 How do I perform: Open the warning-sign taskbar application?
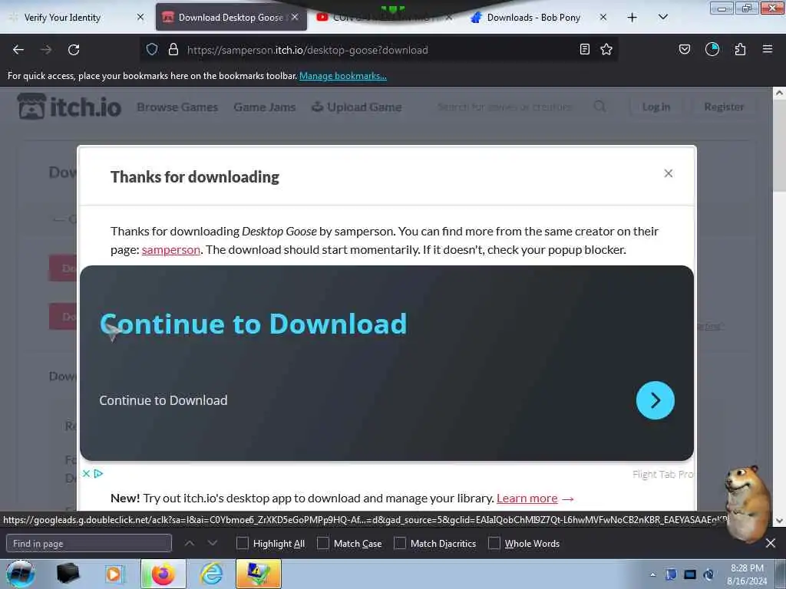point(258,574)
